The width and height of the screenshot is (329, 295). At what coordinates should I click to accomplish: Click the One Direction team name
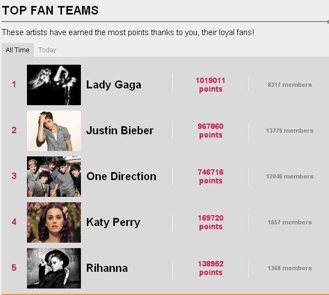[x=121, y=176]
